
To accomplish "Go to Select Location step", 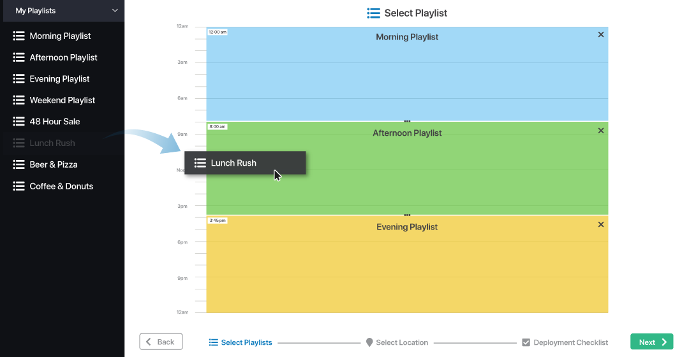I will click(x=402, y=342).
